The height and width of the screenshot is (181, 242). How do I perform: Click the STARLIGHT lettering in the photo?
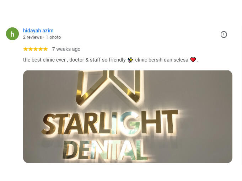point(110,122)
